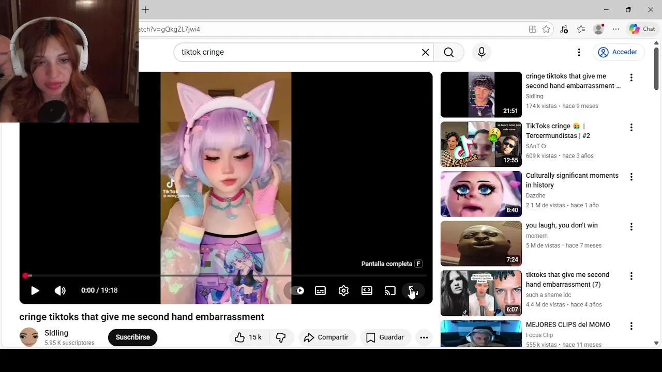Click the video progress bar
The height and width of the screenshot is (372, 662).
pyautogui.click(x=226, y=276)
